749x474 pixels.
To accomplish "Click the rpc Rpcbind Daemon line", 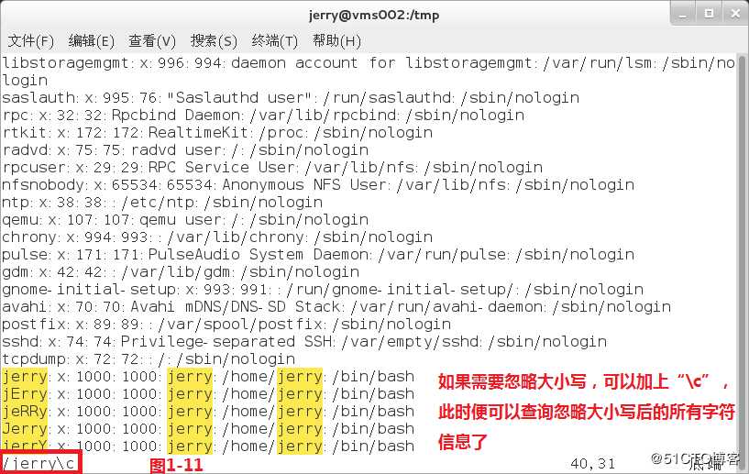I will tap(263, 116).
